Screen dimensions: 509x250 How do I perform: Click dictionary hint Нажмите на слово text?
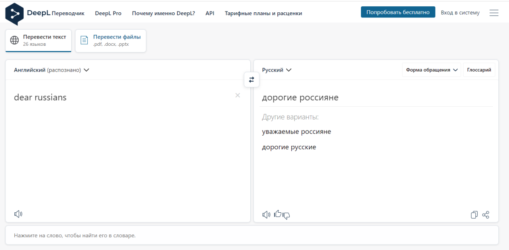tap(75, 235)
